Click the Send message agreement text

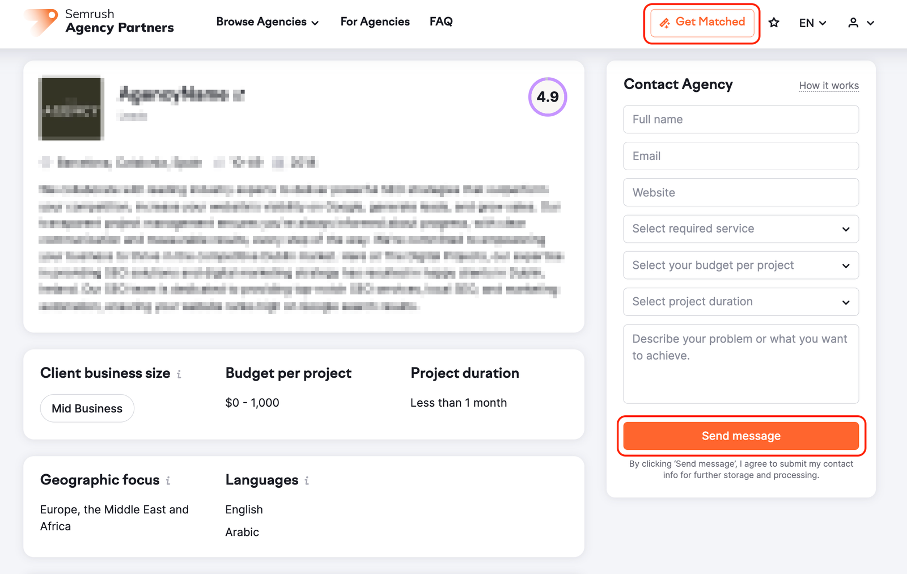point(740,469)
